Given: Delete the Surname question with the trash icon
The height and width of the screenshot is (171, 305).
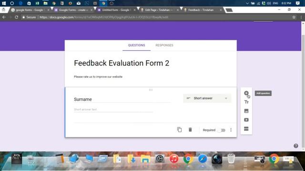Looking at the screenshot, I should 190,130.
